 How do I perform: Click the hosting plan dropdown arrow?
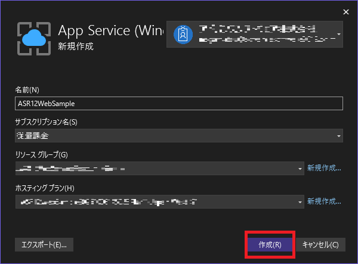tap(300, 202)
